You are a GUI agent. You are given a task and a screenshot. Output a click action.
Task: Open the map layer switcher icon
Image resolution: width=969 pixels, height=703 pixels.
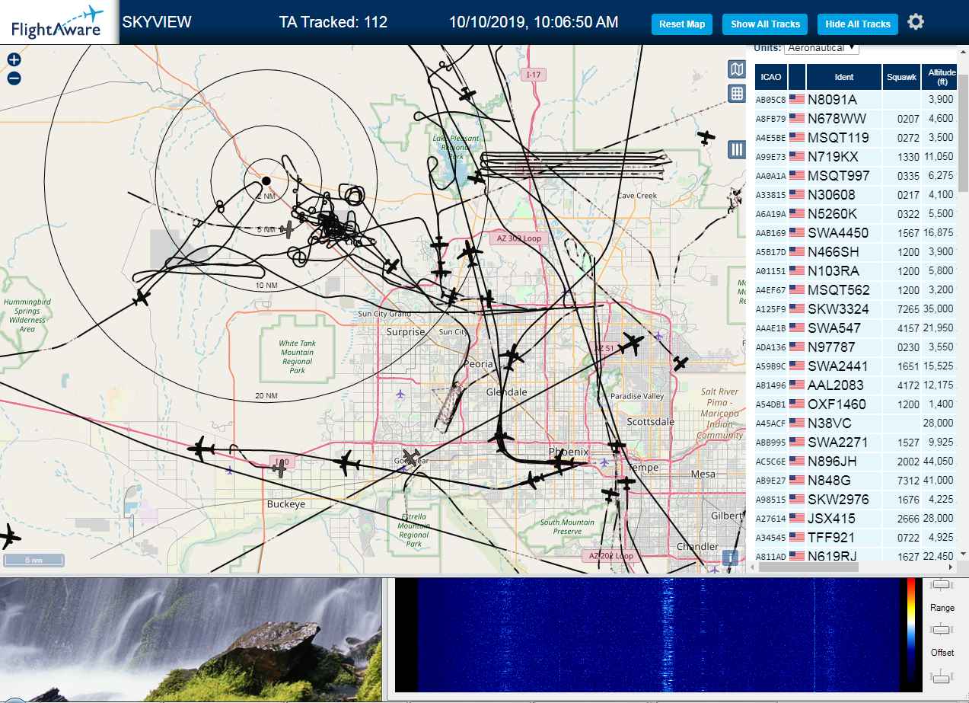pyautogui.click(x=736, y=70)
